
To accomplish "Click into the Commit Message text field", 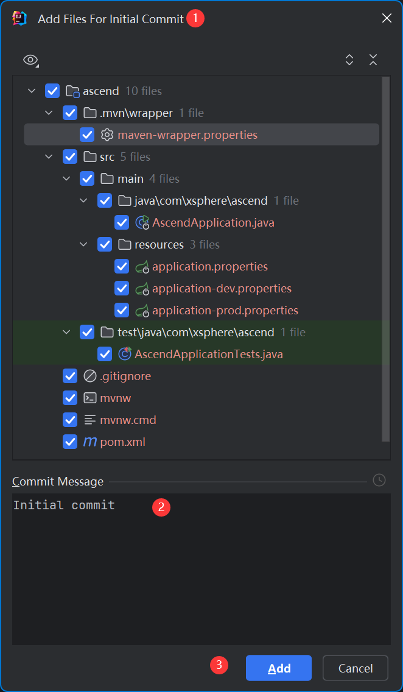I will [x=201, y=567].
